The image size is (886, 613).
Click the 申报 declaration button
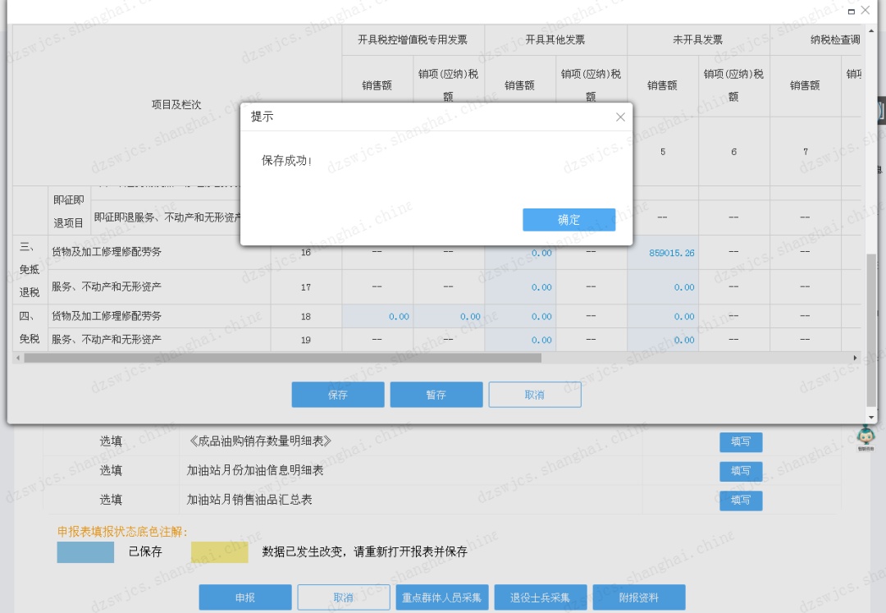tap(244, 597)
